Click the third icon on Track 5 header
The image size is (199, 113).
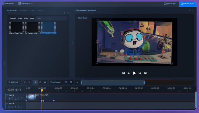(15, 98)
